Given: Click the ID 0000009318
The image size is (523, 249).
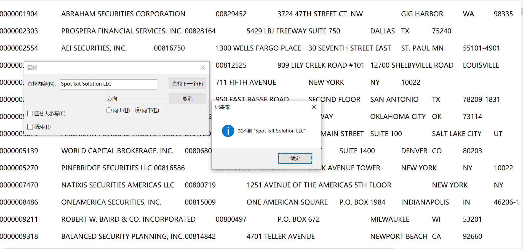Looking at the screenshot, I should click(19, 236).
